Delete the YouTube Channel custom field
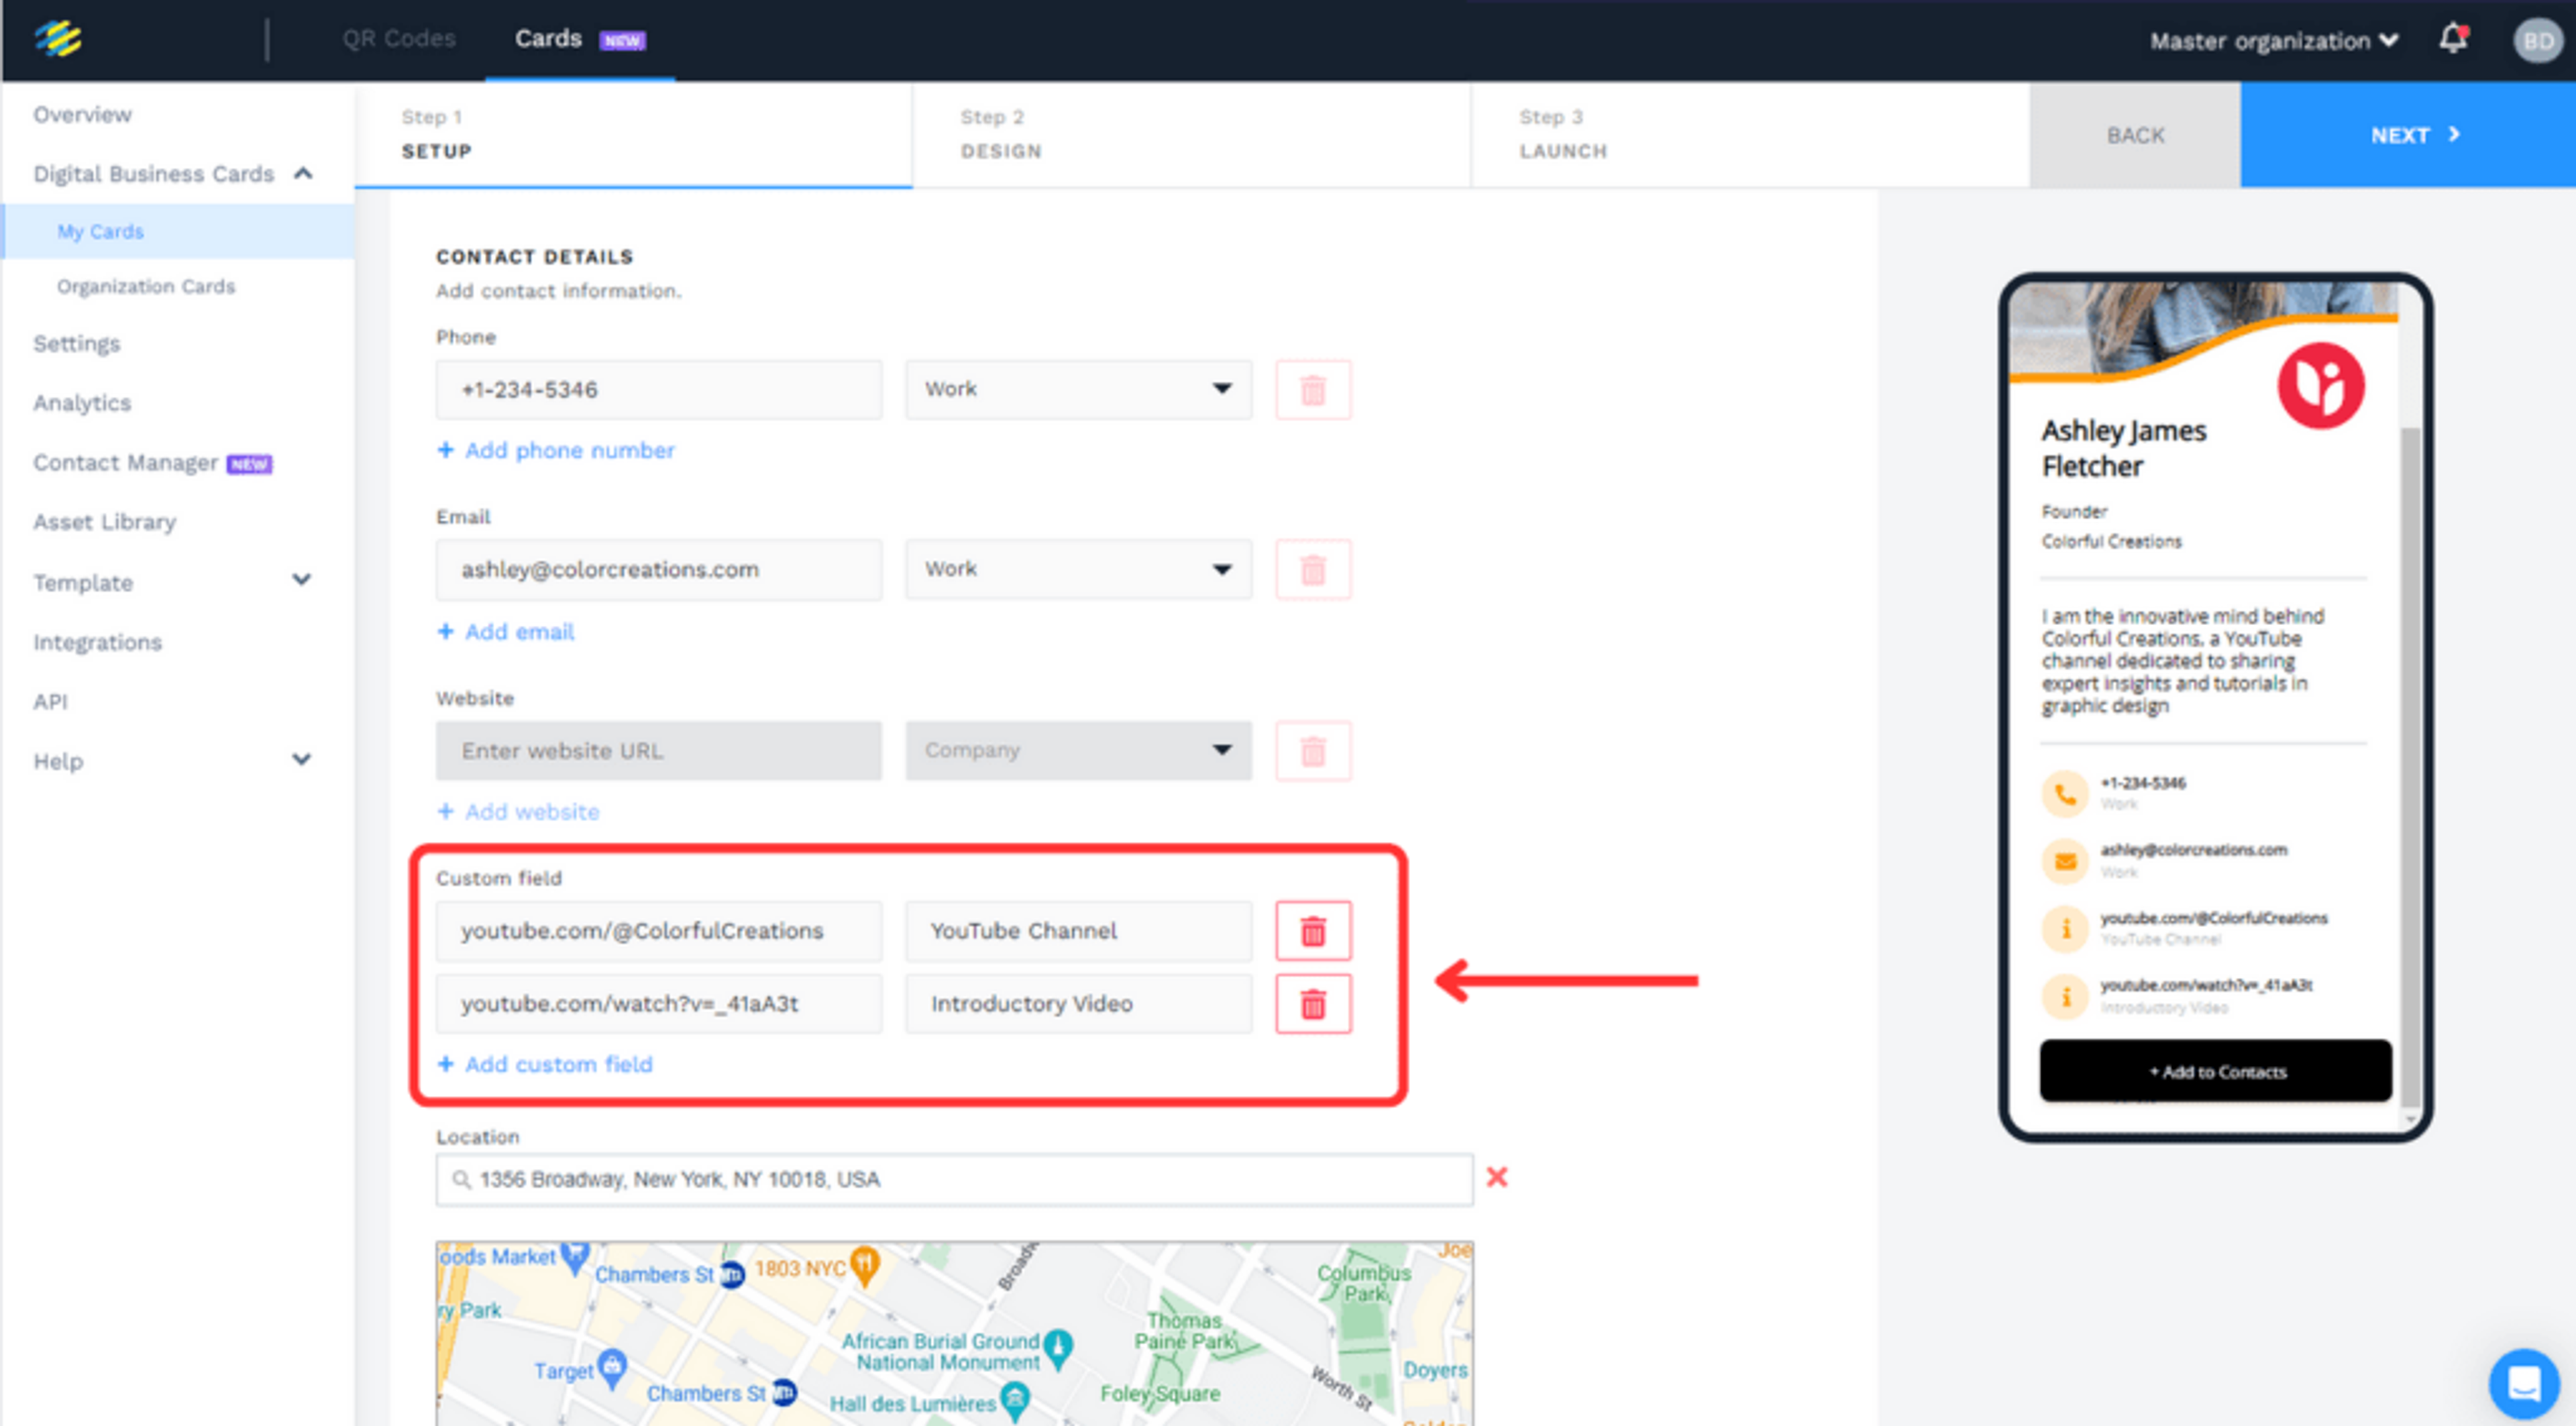Image resolution: width=2576 pixels, height=1426 pixels. [x=1313, y=931]
